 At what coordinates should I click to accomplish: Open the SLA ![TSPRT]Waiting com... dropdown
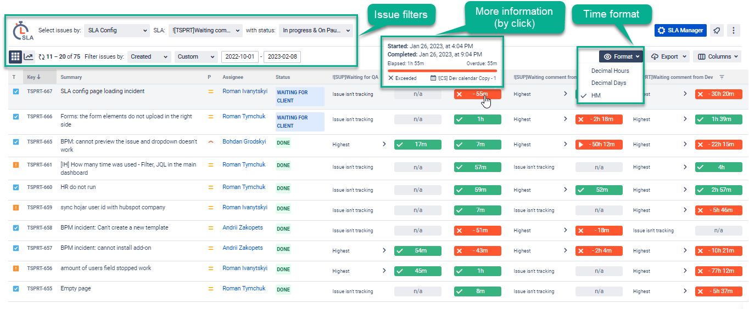pyautogui.click(x=205, y=31)
